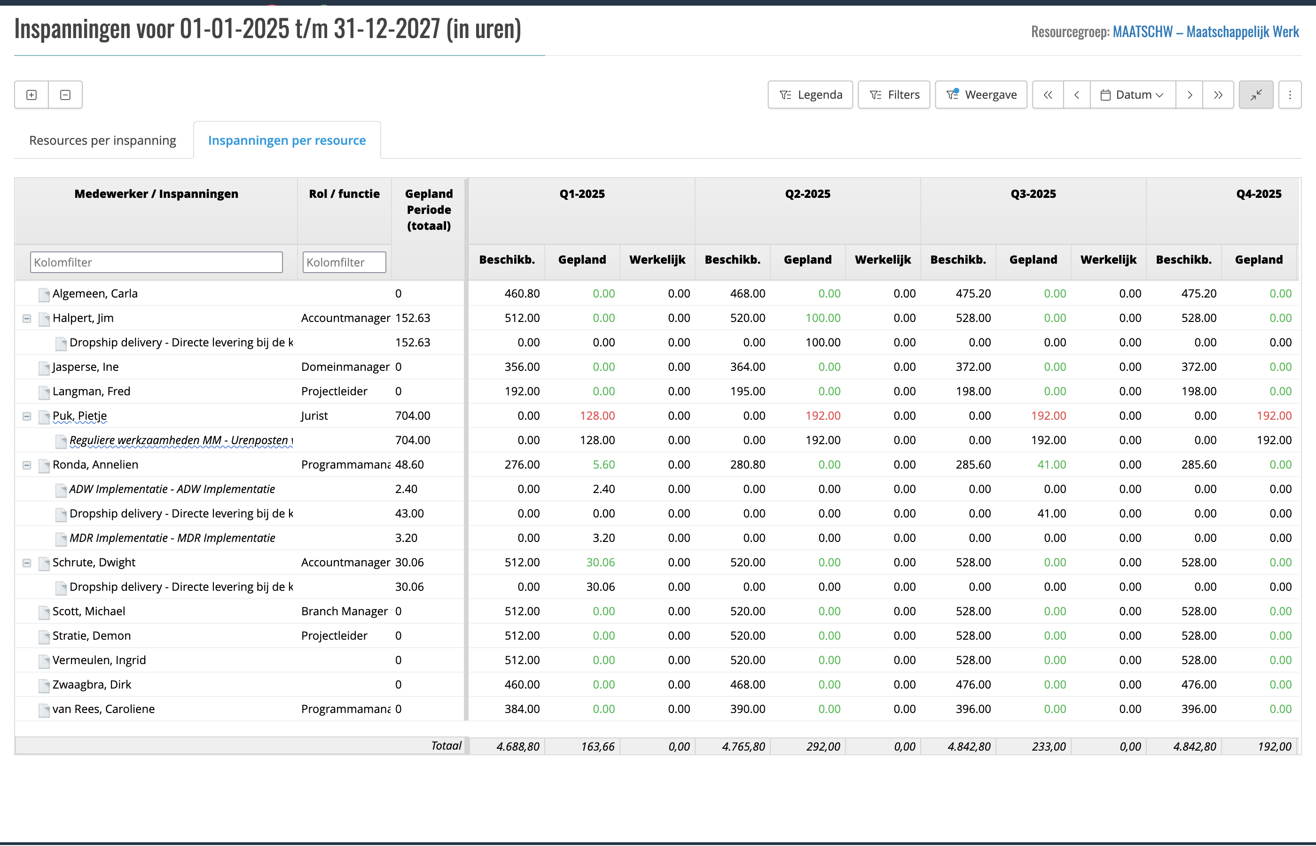Click the expand all rows plus icon
This screenshot has height=846, width=1316.
32,95
